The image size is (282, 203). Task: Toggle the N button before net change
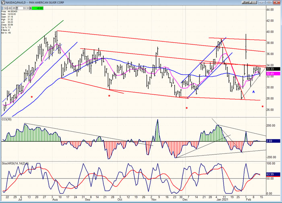coord(31,8)
